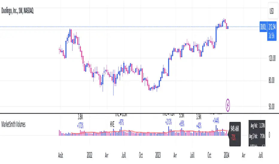Click the Août time axis label
This screenshot has width=279, height=164.
coord(60,155)
